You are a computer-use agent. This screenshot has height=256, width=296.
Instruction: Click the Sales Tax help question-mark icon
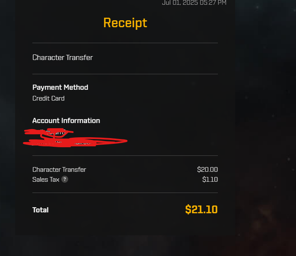coord(65,179)
